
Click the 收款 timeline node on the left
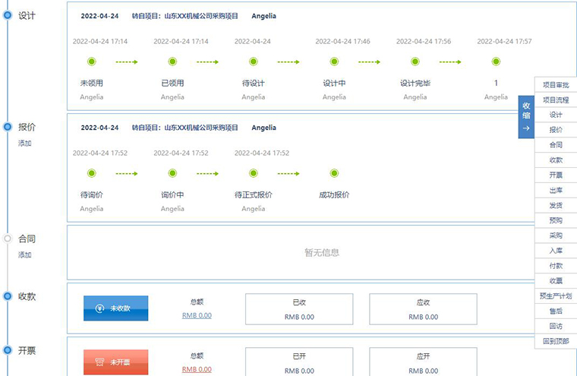tap(8, 296)
